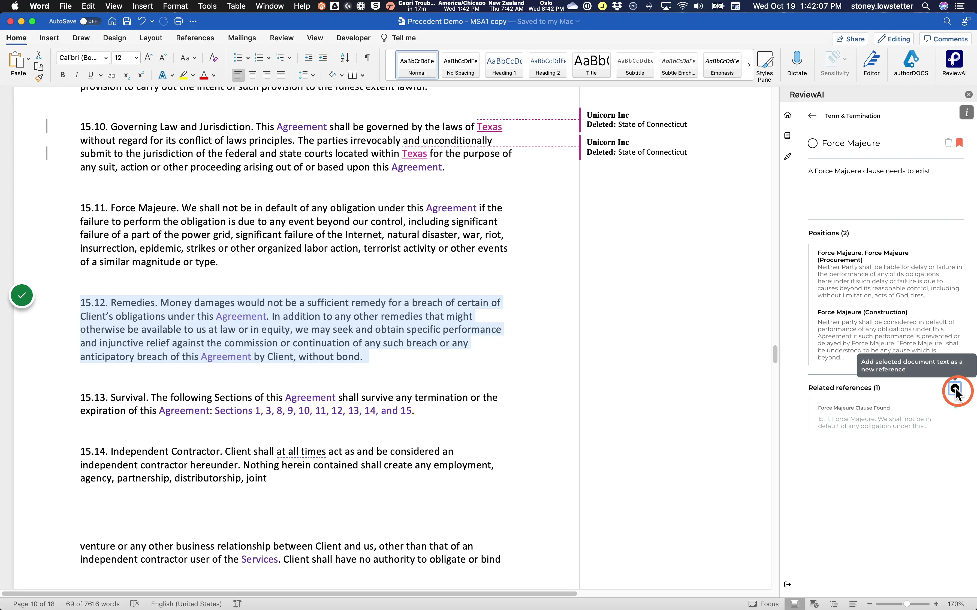Select the Force Majeure radio circle
This screenshot has height=610, width=977.
tap(813, 143)
